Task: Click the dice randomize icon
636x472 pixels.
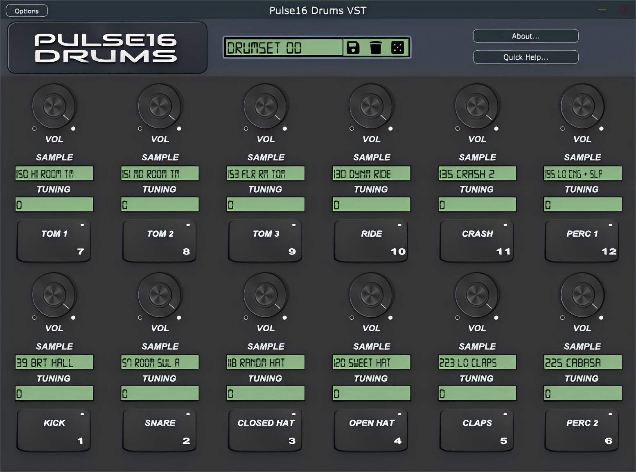Action: [x=397, y=48]
